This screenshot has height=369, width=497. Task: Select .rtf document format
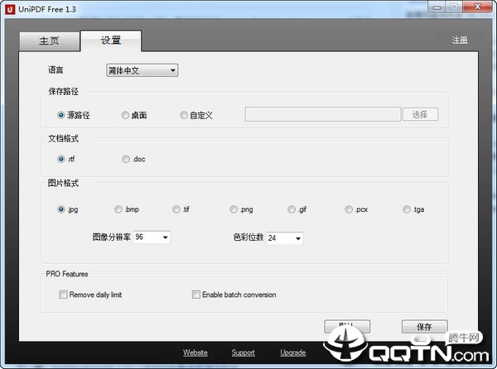tap(61, 159)
